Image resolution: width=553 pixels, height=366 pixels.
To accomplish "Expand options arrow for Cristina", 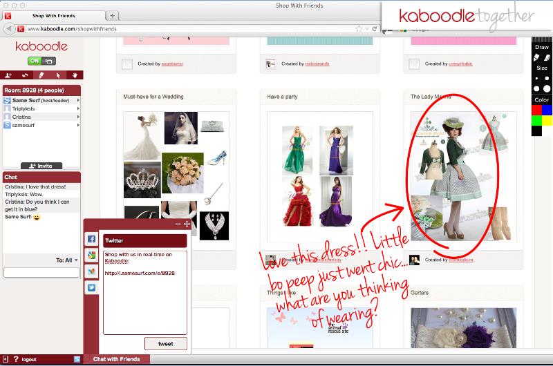I will 78,117.
